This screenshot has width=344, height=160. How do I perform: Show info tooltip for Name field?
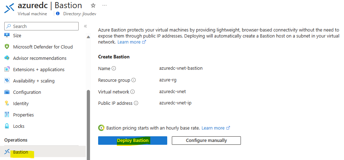[x=114, y=68]
